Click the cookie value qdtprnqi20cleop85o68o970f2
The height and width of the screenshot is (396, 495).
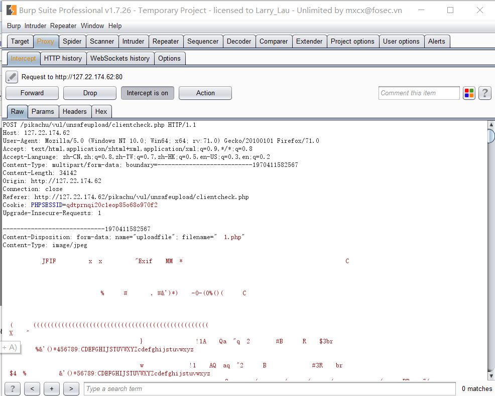tap(112, 205)
